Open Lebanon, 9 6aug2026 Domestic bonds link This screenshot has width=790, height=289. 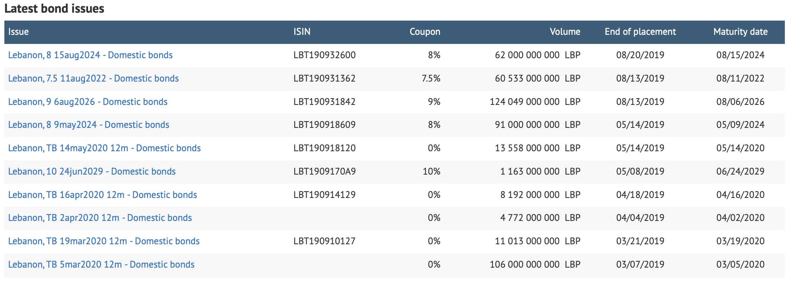(88, 102)
